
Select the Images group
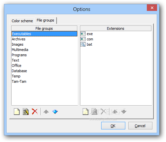(44, 44)
